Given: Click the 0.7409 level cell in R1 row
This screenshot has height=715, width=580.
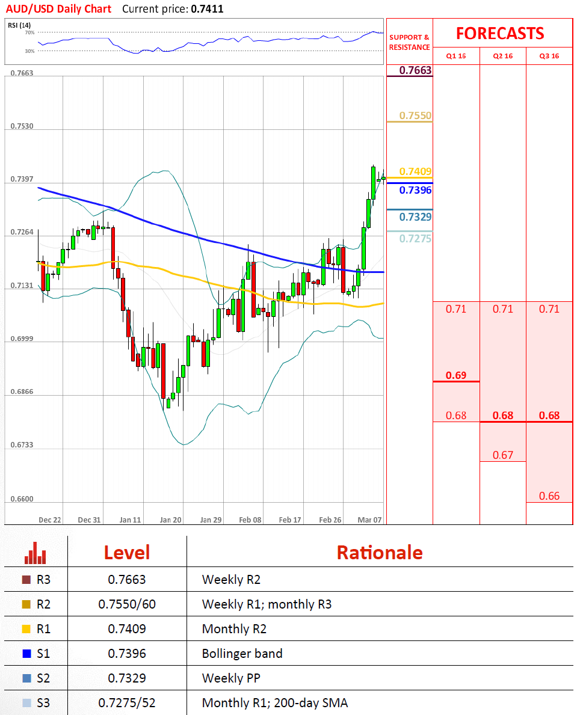Looking at the screenshot, I should (x=127, y=629).
